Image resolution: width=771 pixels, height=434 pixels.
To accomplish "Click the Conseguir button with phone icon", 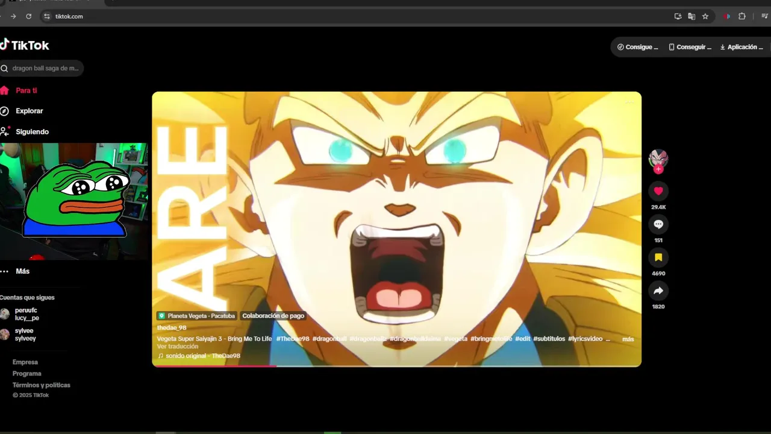I will [x=690, y=47].
